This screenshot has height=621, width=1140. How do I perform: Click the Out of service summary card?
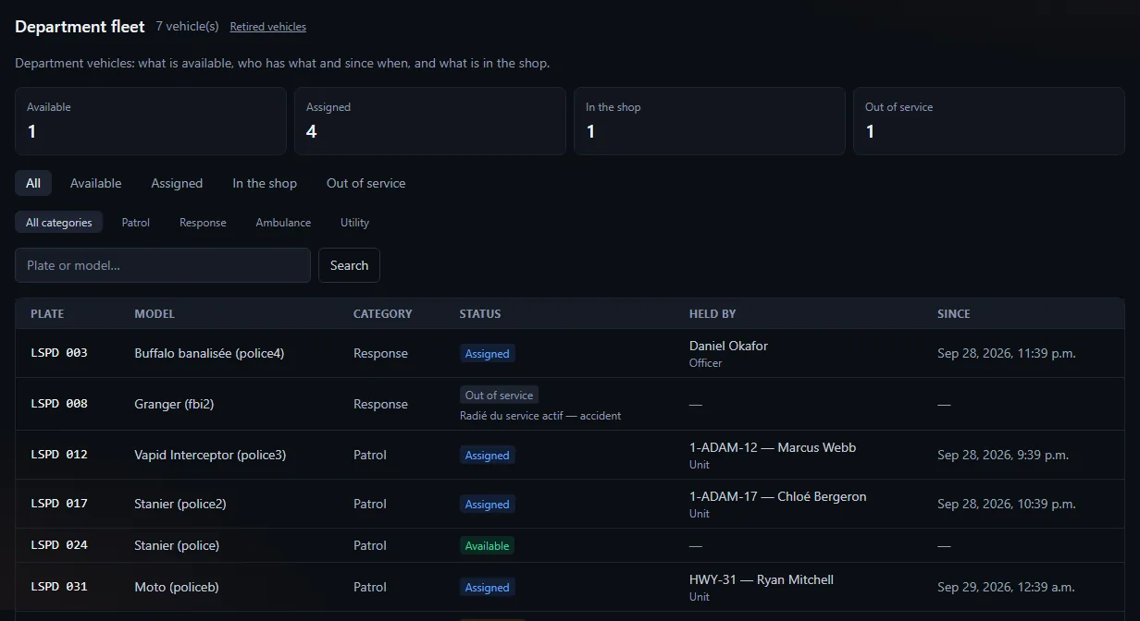[989, 121]
